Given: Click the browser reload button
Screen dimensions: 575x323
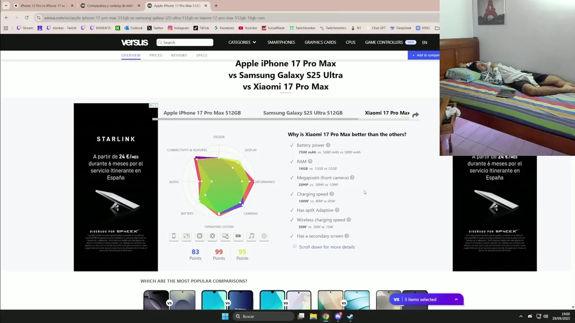Looking at the screenshot, I should coord(27,17).
